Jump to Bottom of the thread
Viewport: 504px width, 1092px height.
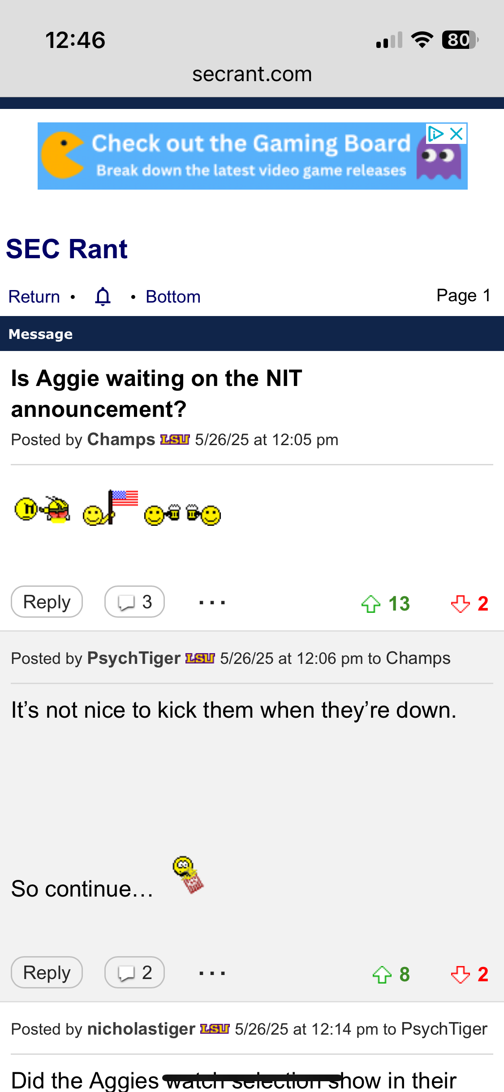click(x=173, y=297)
